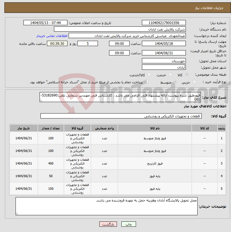Click the response deadline date 1404/05/18

click(x=164, y=43)
